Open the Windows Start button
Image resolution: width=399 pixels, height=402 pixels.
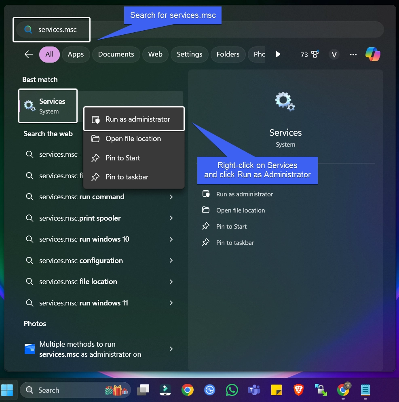(x=7, y=390)
